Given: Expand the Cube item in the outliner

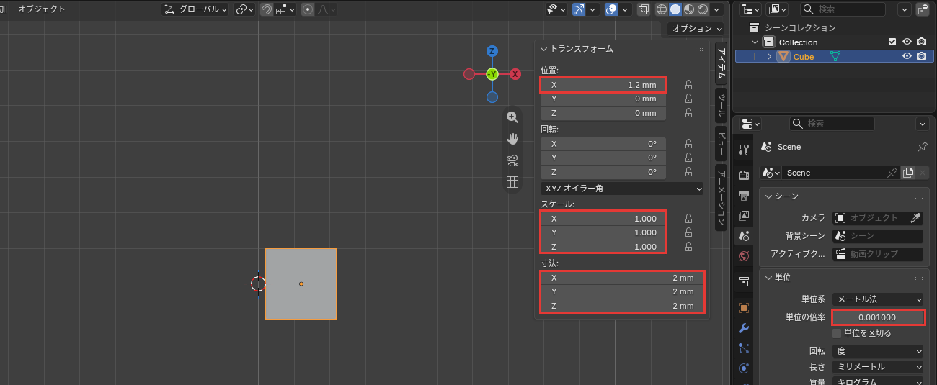Looking at the screenshot, I should point(769,56).
